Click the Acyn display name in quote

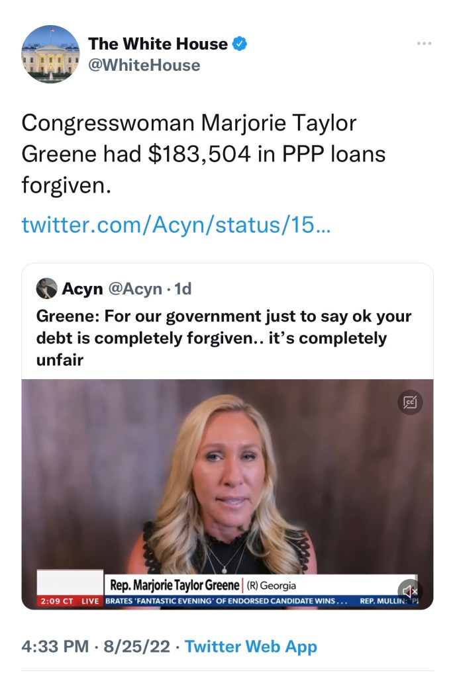pos(83,289)
